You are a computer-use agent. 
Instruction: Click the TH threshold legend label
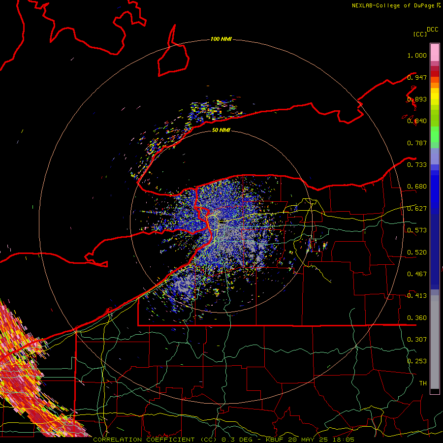(423, 383)
